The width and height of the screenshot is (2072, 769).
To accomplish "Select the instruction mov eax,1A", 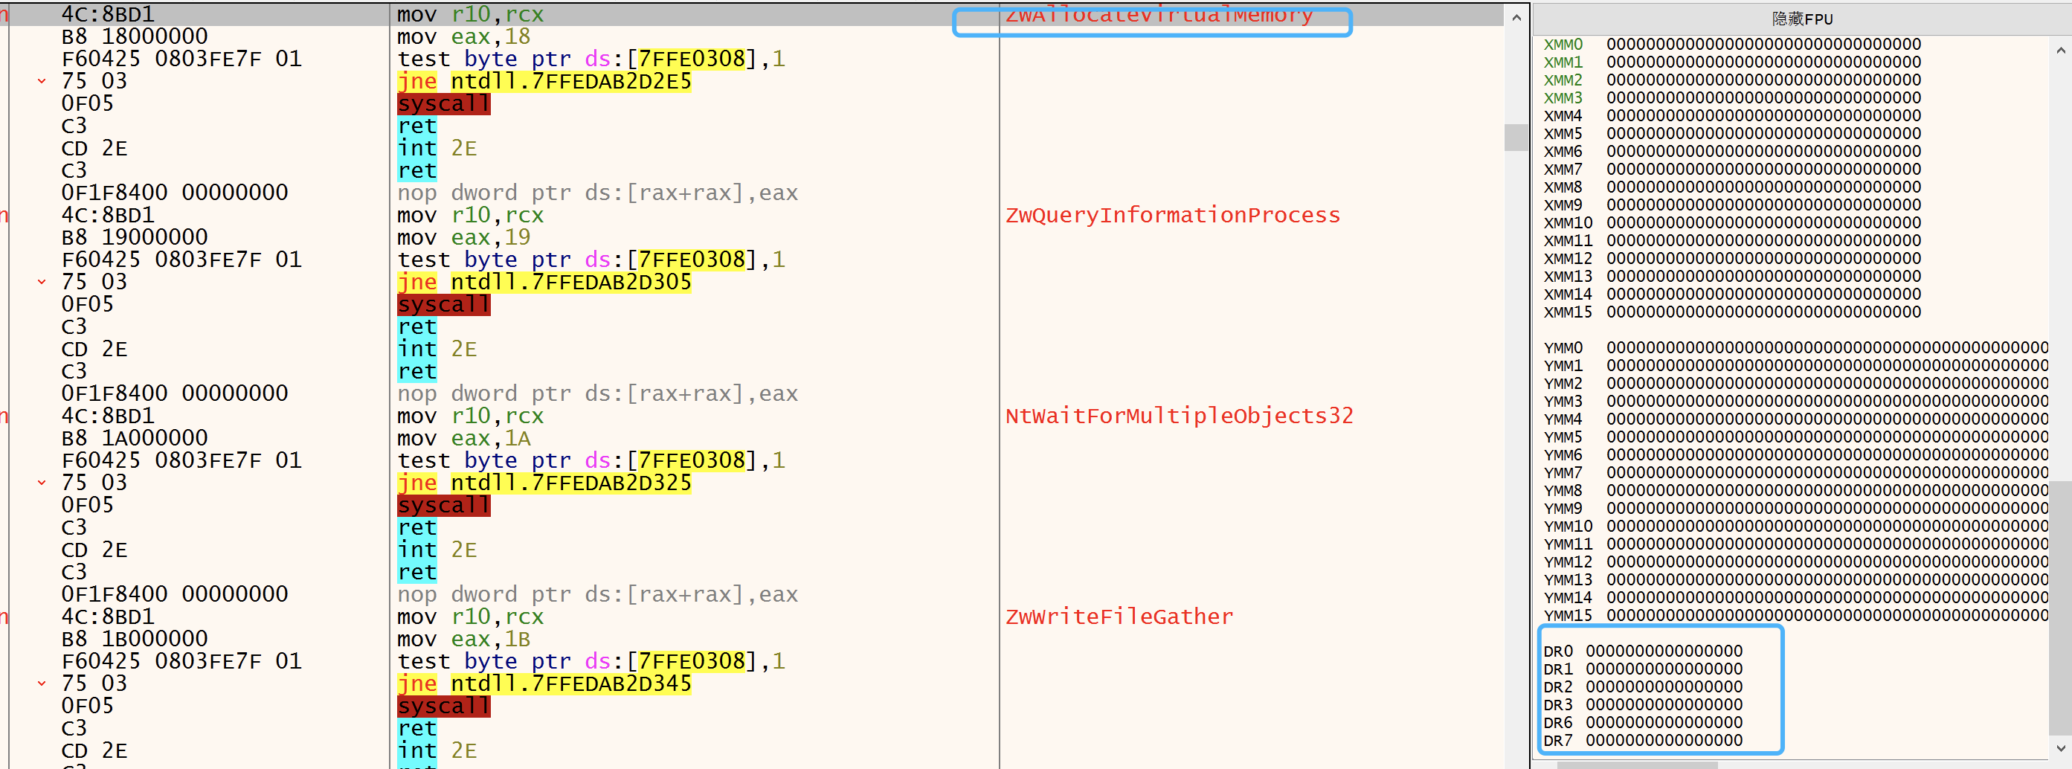I will (463, 438).
